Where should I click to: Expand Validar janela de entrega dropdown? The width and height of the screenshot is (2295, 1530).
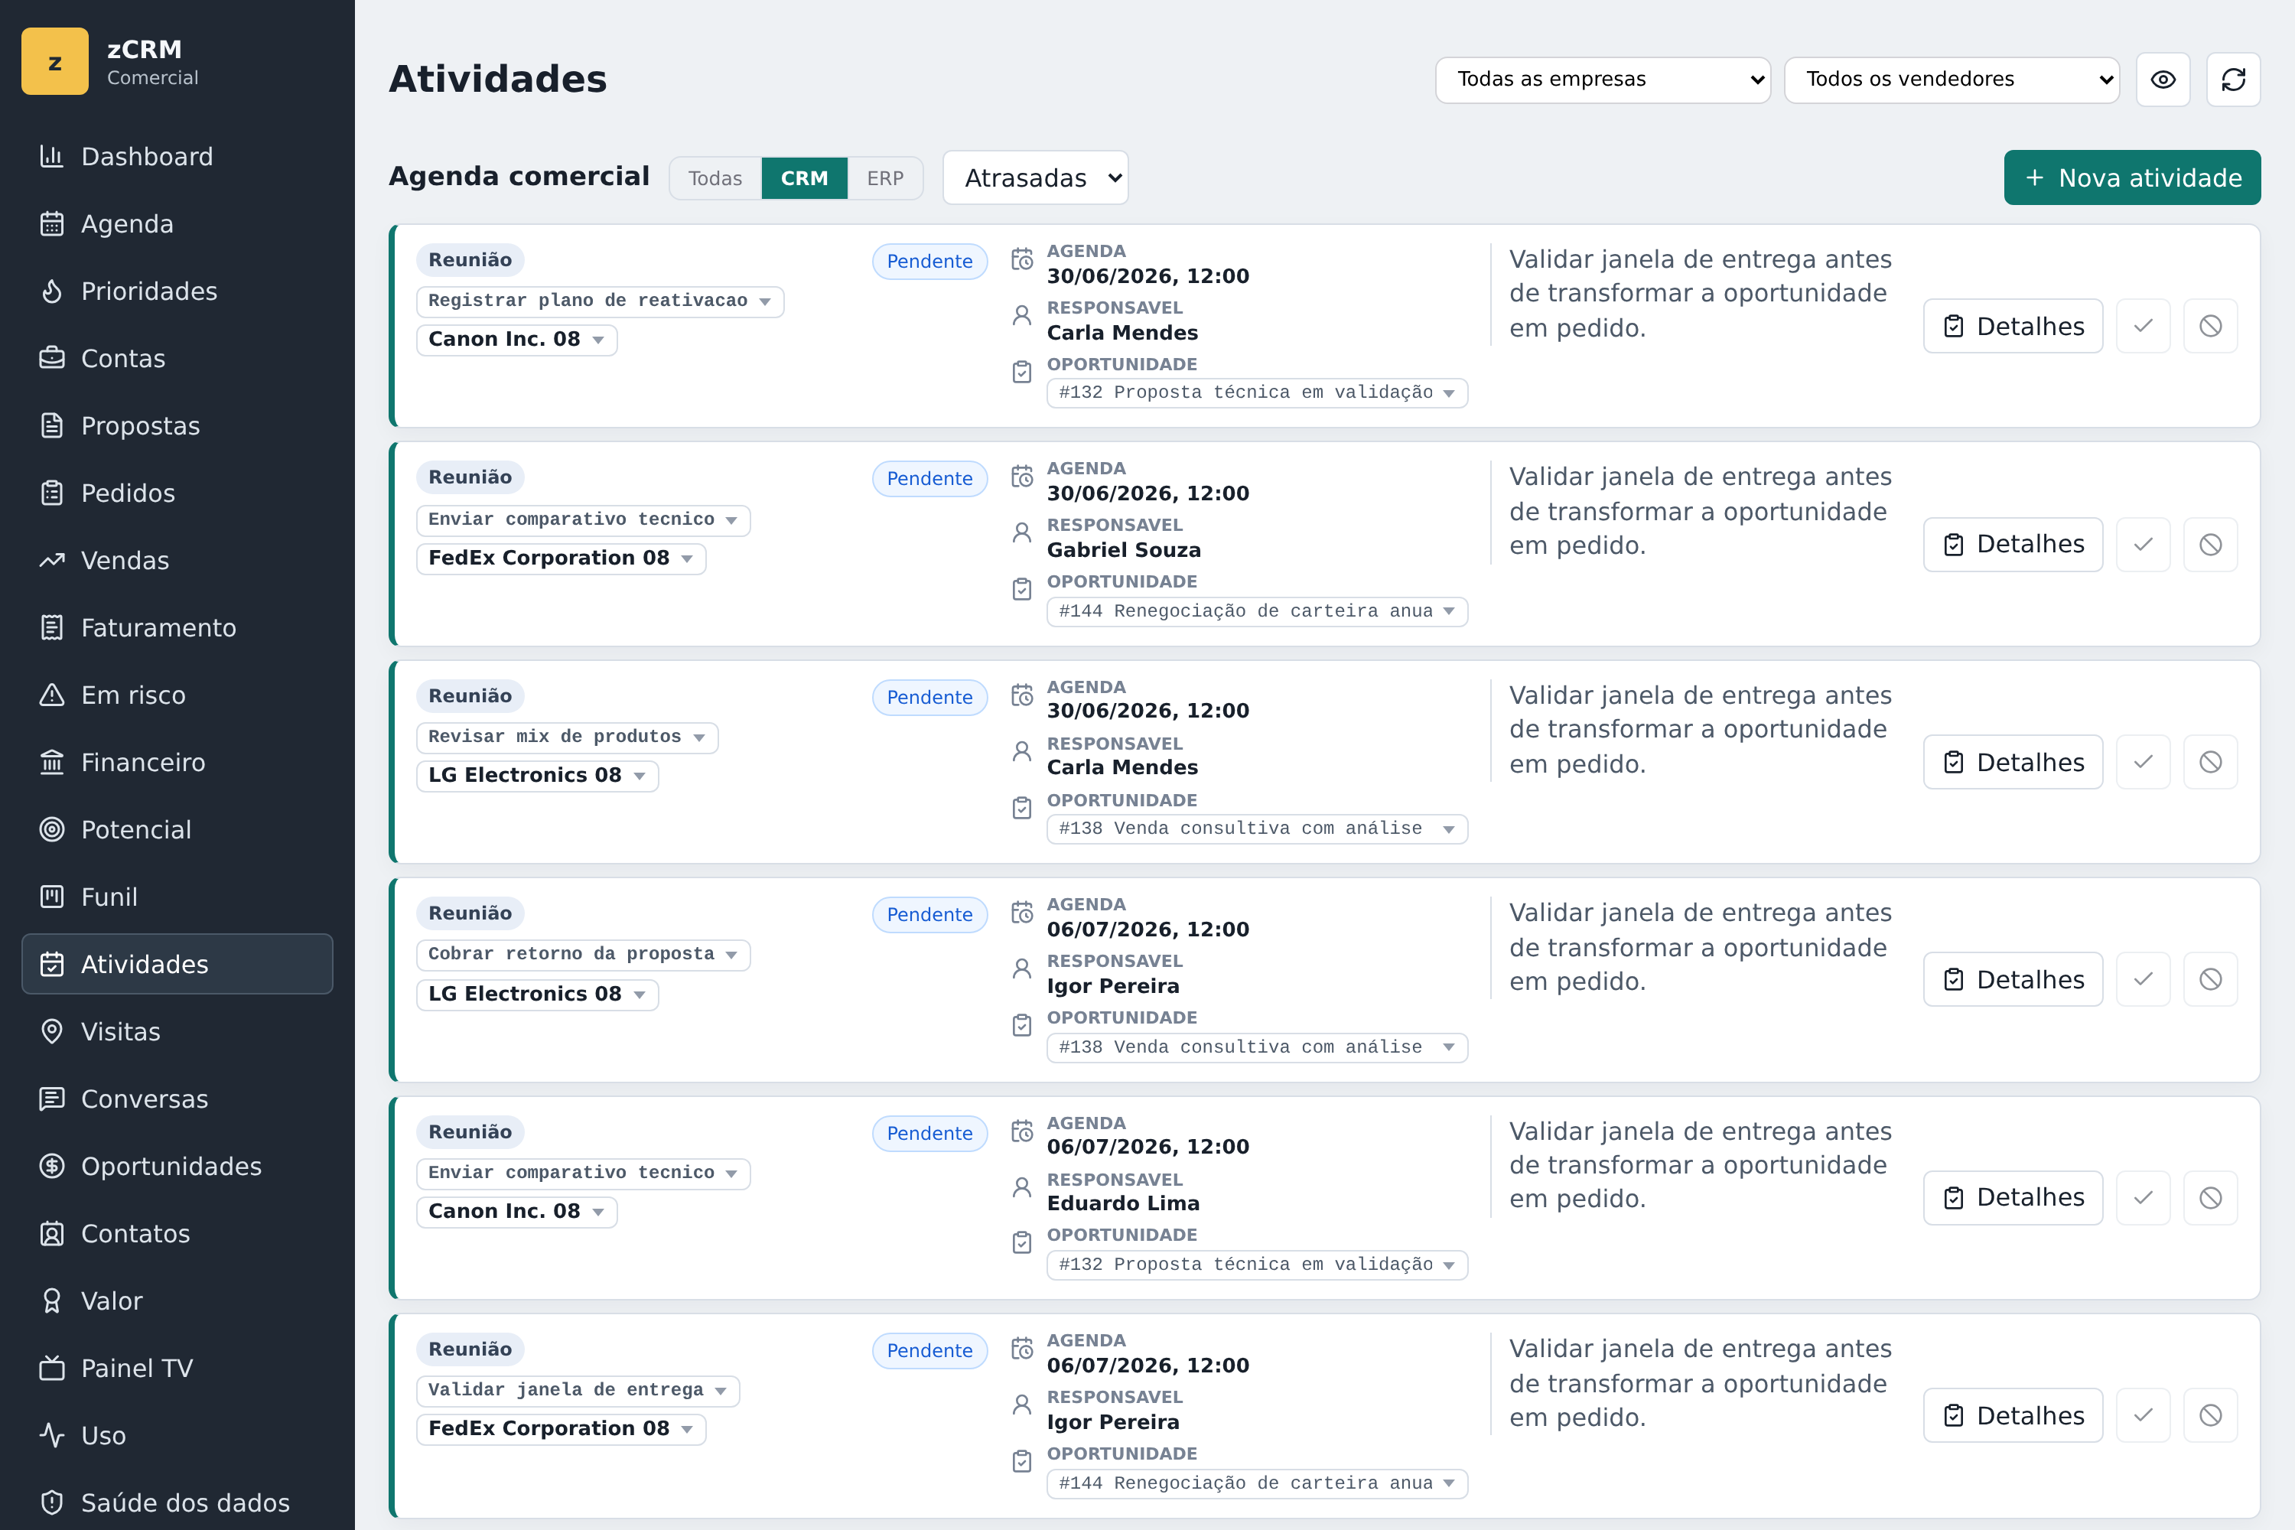578,1391
